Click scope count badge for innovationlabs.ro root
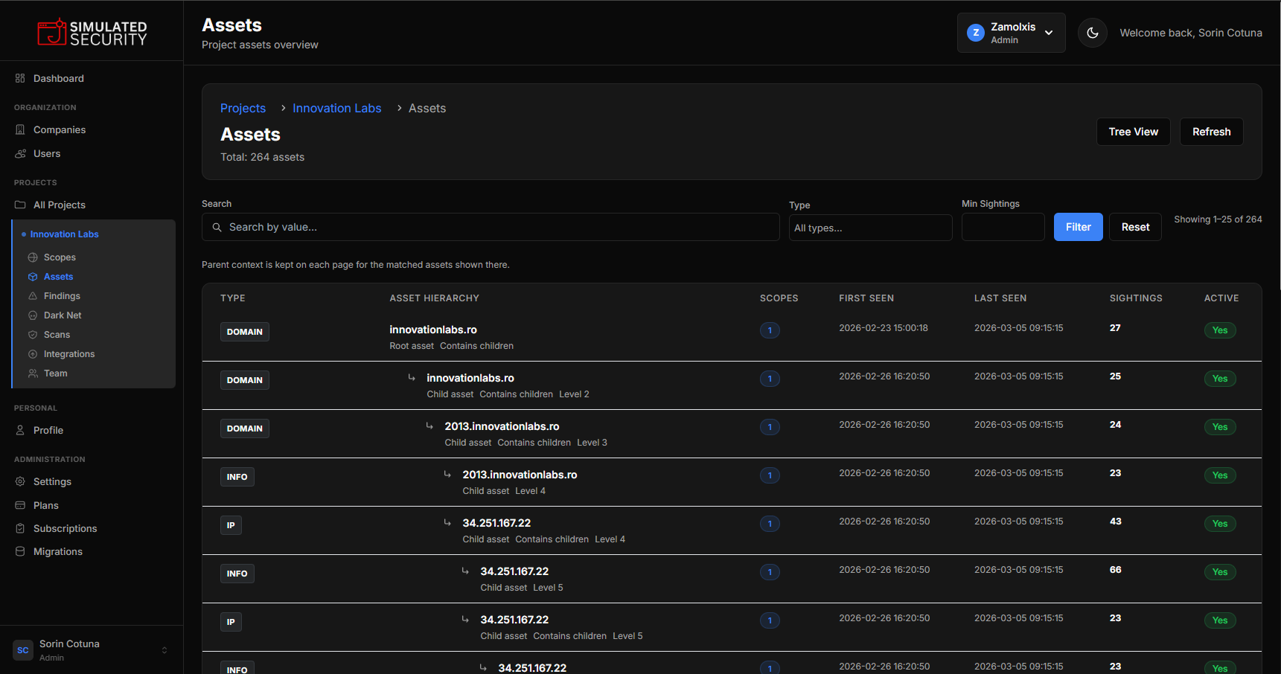The image size is (1281, 674). tap(770, 330)
